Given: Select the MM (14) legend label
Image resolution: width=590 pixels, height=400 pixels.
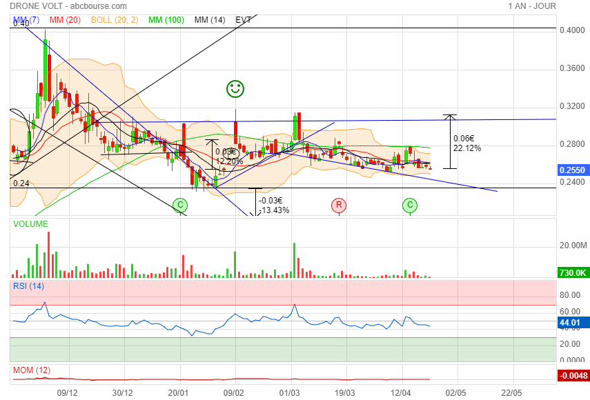Looking at the screenshot, I should coord(210,20).
